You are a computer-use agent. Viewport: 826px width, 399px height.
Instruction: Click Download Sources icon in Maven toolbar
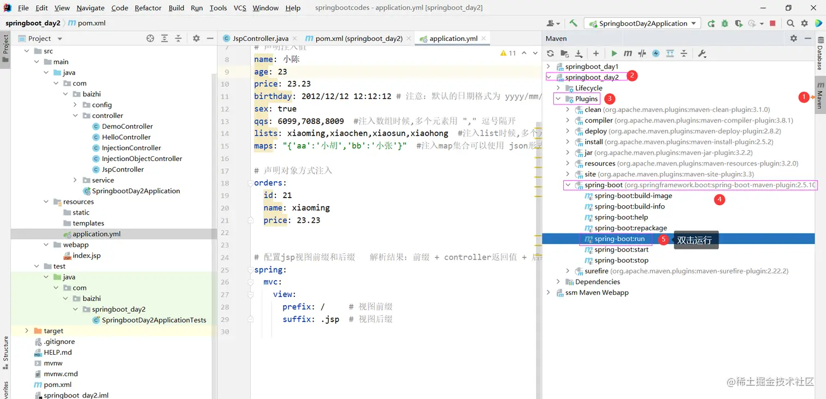(578, 53)
